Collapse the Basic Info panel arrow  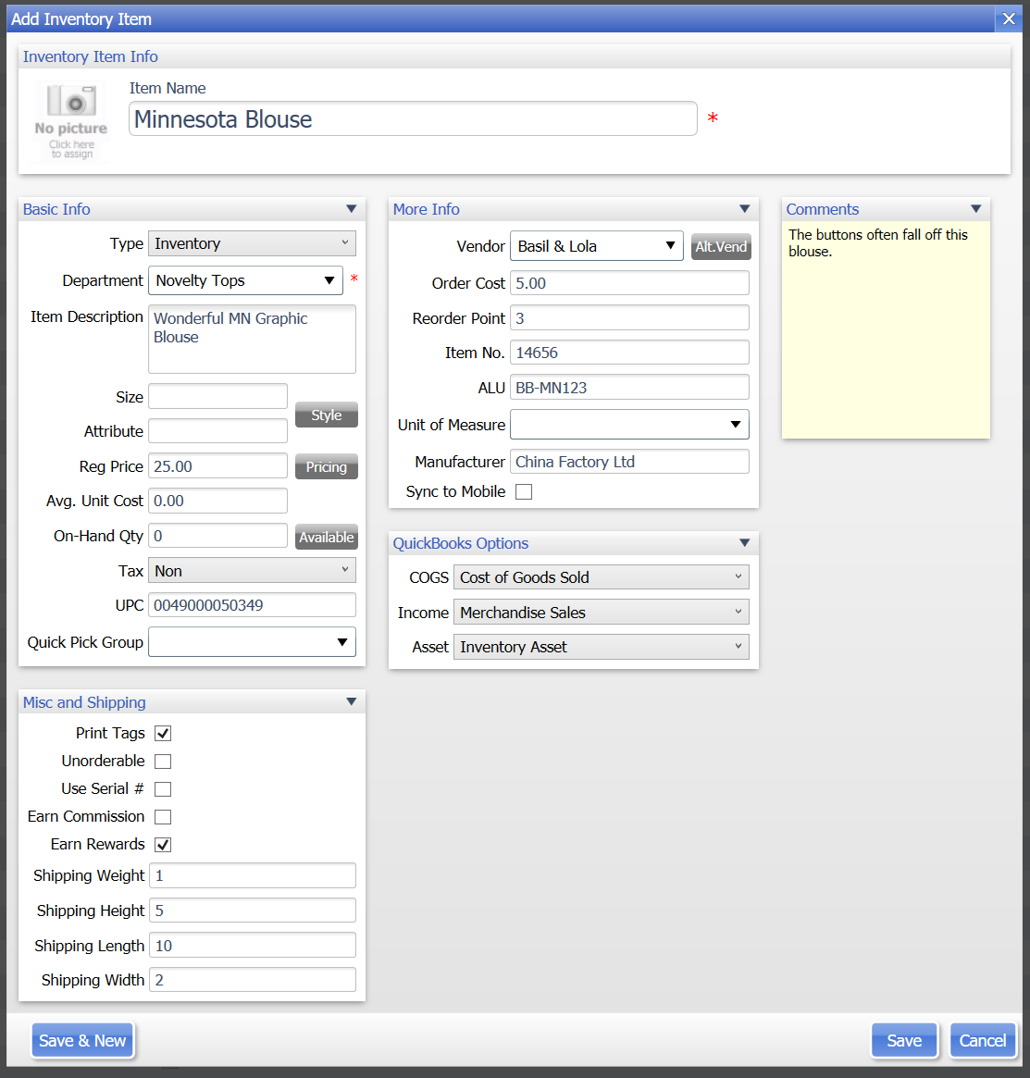point(352,209)
